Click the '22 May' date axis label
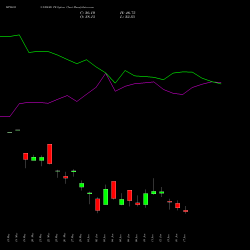This screenshot has height=250, width=250. pos(48,237)
